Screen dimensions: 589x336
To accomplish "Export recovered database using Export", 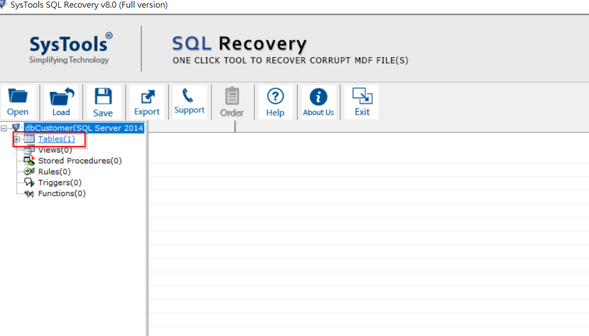I will coord(147,102).
